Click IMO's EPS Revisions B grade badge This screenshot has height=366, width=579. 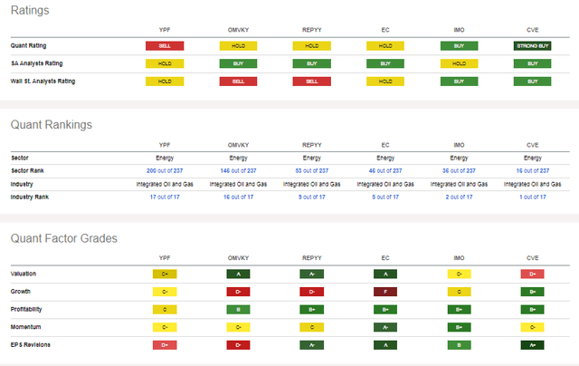[459, 345]
